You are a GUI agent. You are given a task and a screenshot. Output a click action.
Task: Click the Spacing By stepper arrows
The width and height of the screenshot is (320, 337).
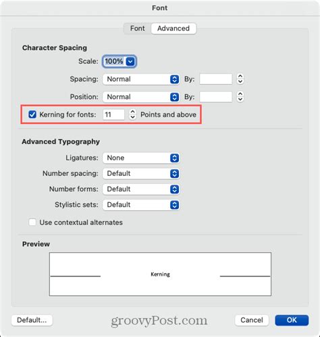pos(240,79)
